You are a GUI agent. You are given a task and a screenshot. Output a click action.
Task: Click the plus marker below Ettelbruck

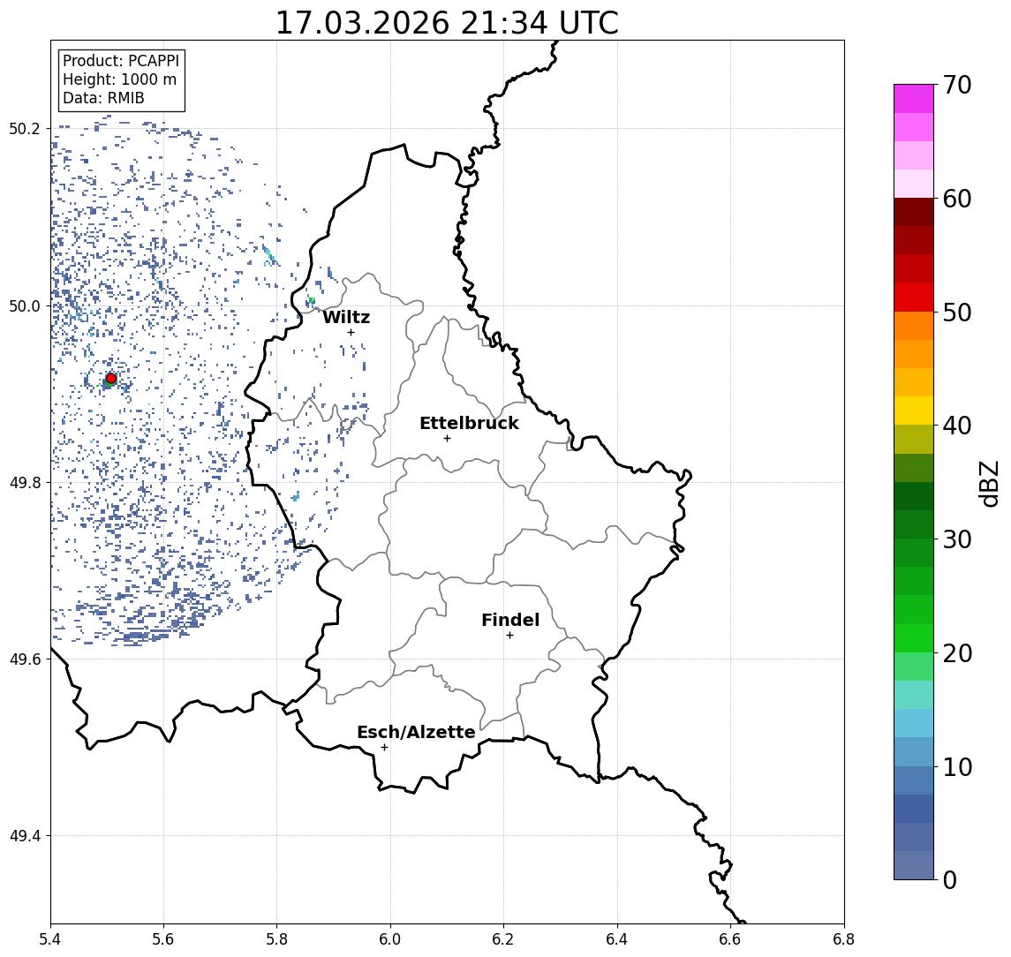click(447, 438)
